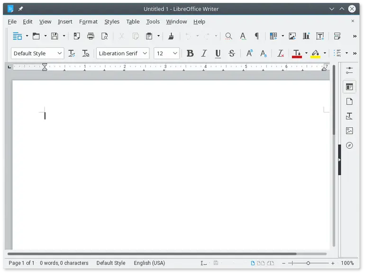Apply yellow highlighting color swatch button
The height and width of the screenshot is (274, 365).
click(x=315, y=53)
